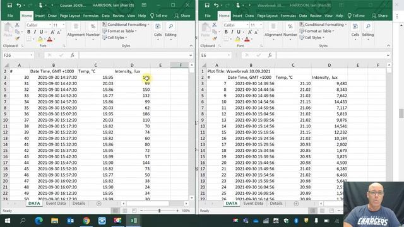Save the right Excel workbook
This screenshot has height=227, width=404.
point(207,5)
